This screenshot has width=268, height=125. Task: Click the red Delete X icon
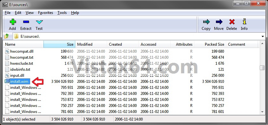pos(232,22)
